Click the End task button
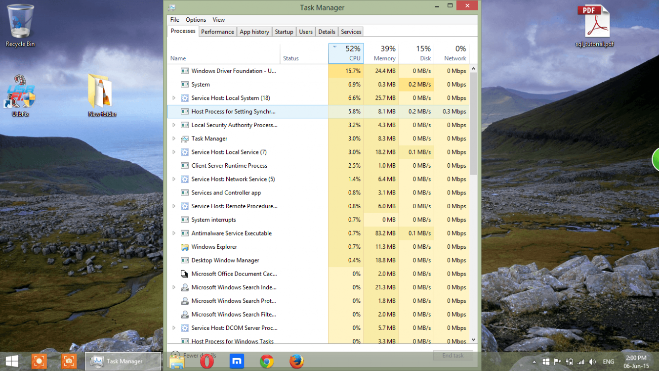Viewport: 659px width, 371px height. [x=453, y=356]
